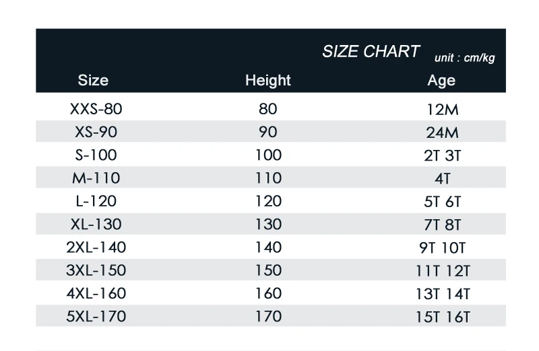This screenshot has width=539, height=351.
Task: Select the Size column header
Action: coord(93,80)
